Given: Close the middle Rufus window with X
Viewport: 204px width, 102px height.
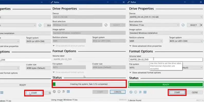Looking at the screenshot, I should [123, 2].
